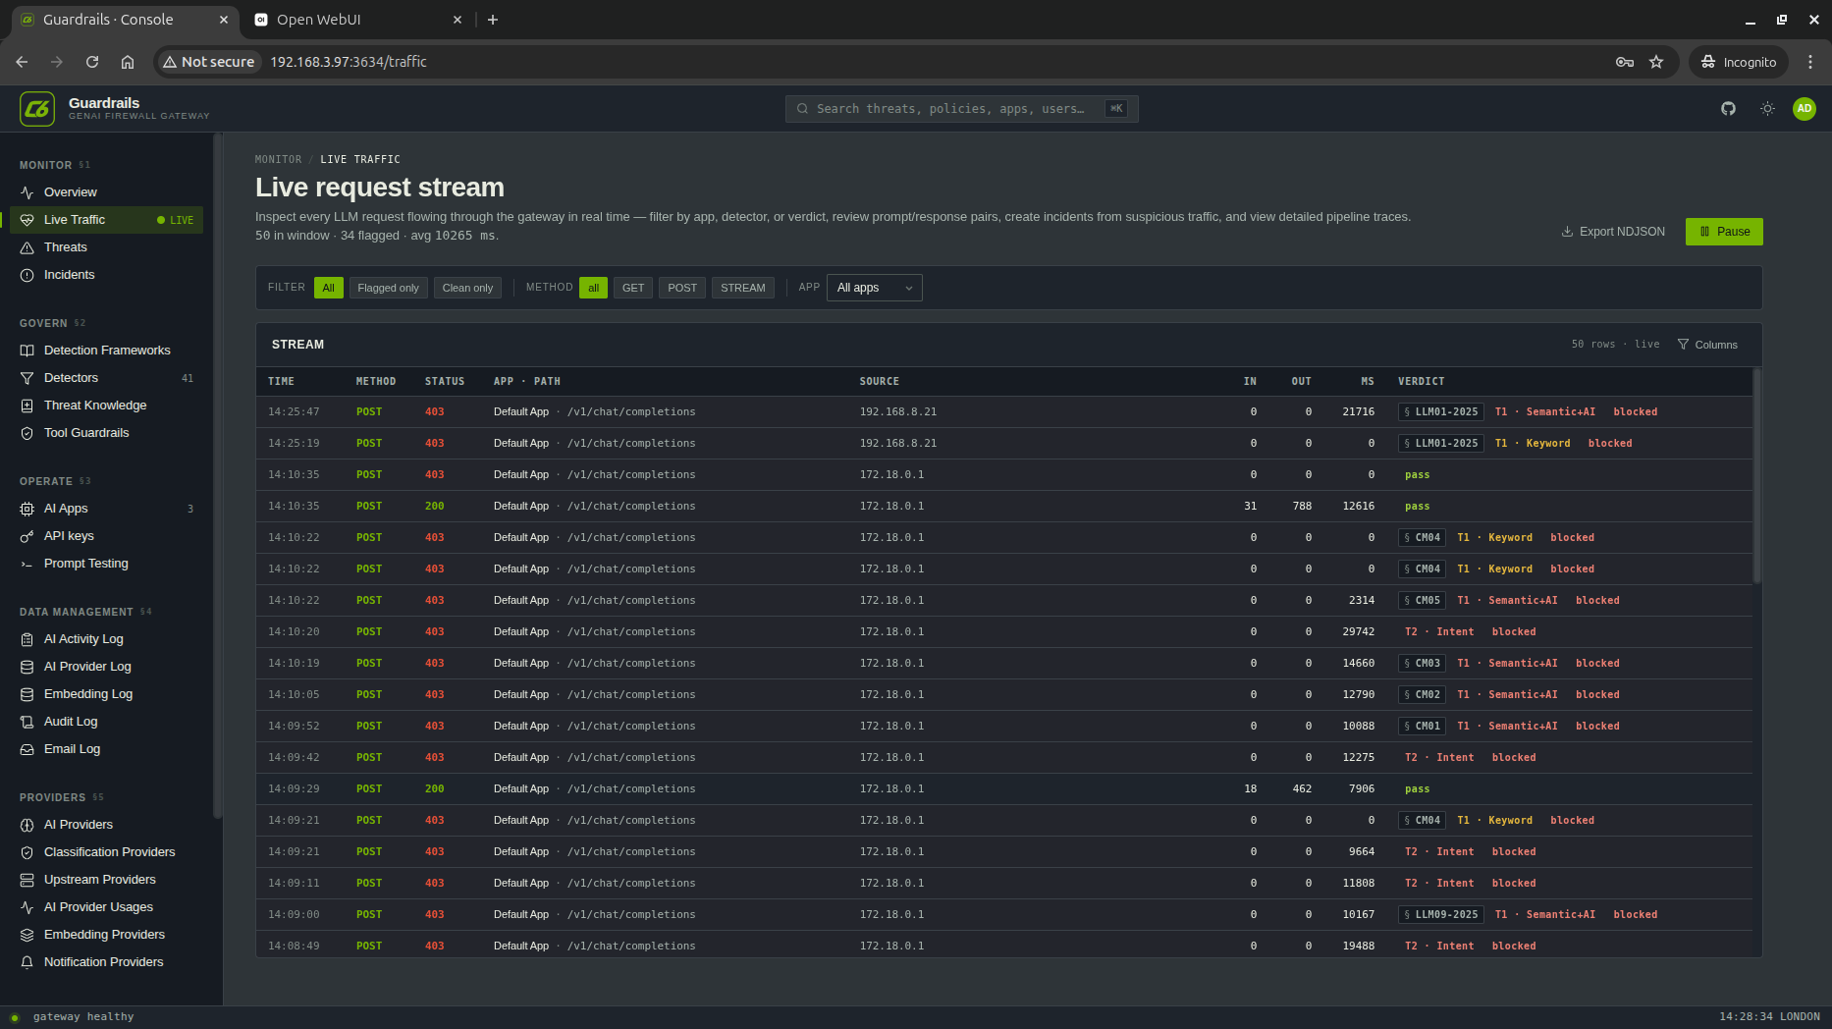
Task: Click the AI Providers brain icon
Action: point(27,825)
